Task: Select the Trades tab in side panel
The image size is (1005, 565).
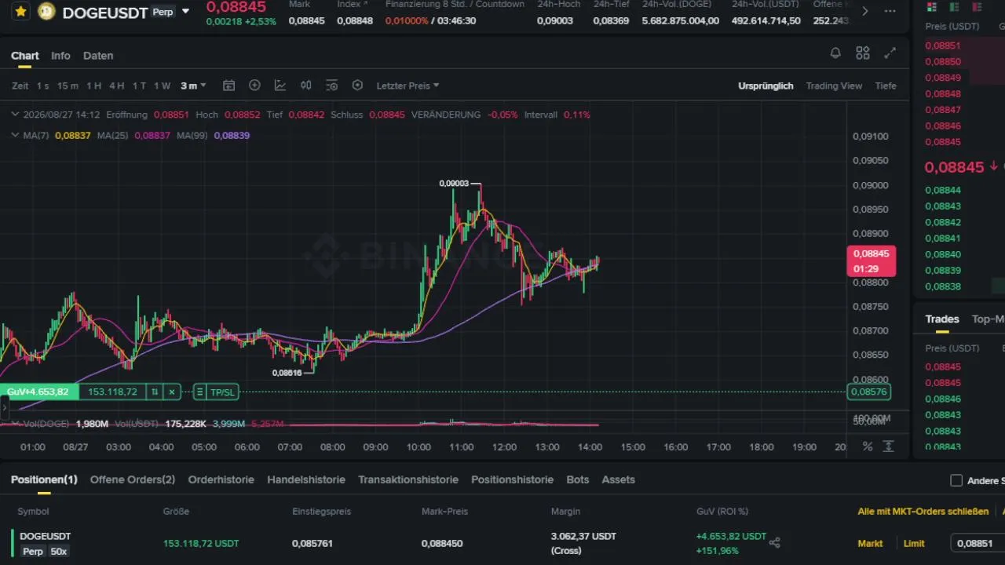Action: click(x=942, y=319)
